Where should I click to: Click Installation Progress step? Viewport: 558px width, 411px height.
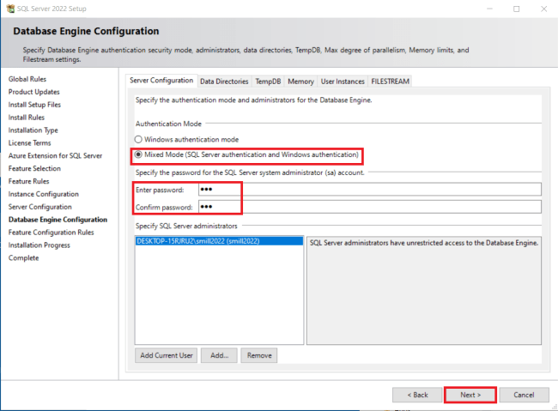point(39,245)
